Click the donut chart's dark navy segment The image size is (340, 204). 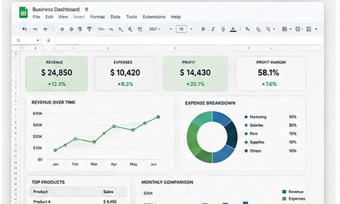(231, 134)
